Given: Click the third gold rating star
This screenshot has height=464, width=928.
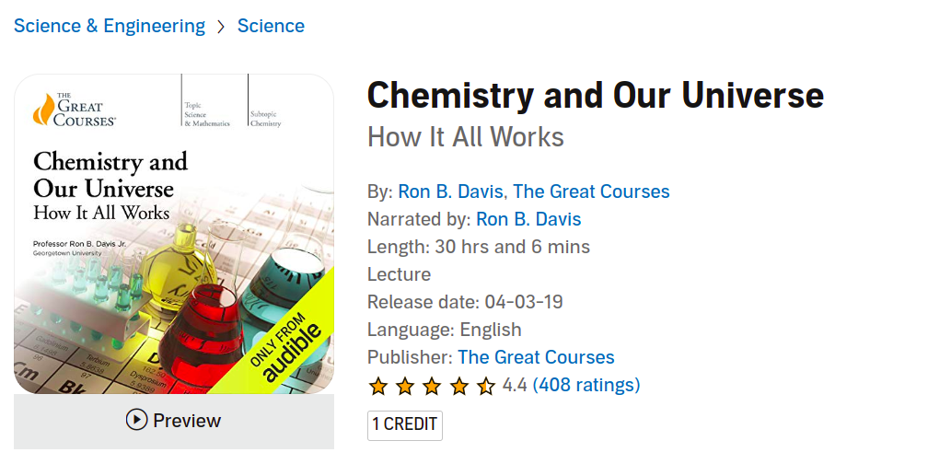Looking at the screenshot, I should point(432,386).
